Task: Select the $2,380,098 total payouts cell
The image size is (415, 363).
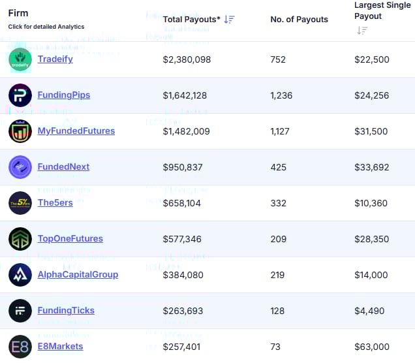Action: pyautogui.click(x=187, y=59)
